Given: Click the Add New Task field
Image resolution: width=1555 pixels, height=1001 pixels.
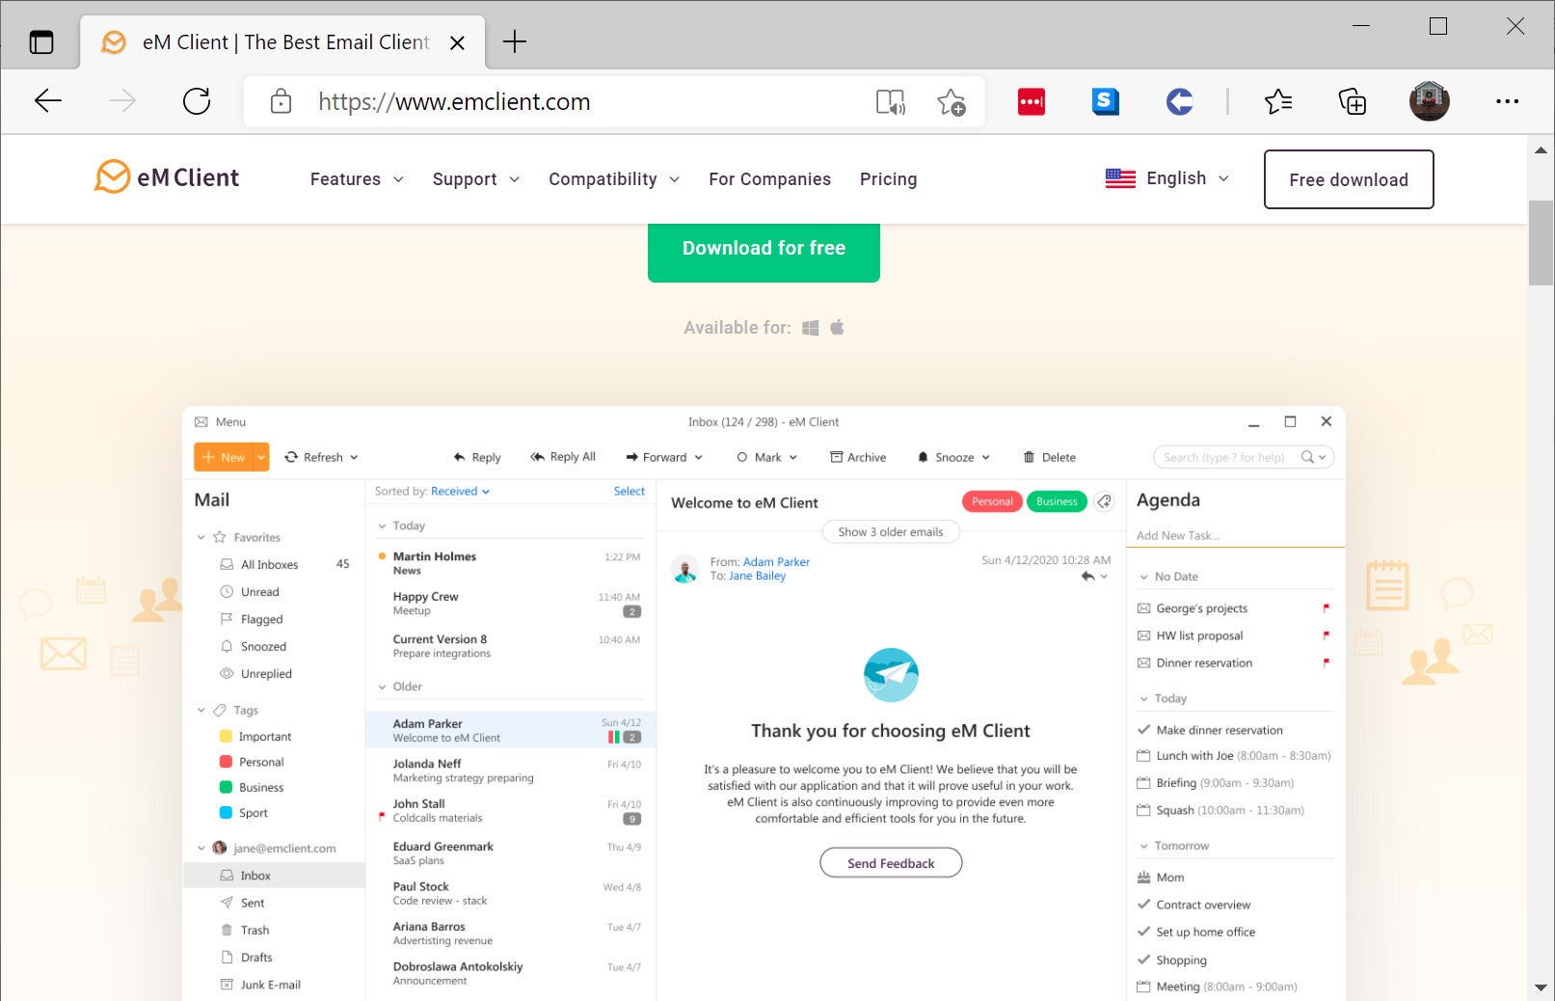Looking at the screenshot, I should pyautogui.click(x=1234, y=535).
